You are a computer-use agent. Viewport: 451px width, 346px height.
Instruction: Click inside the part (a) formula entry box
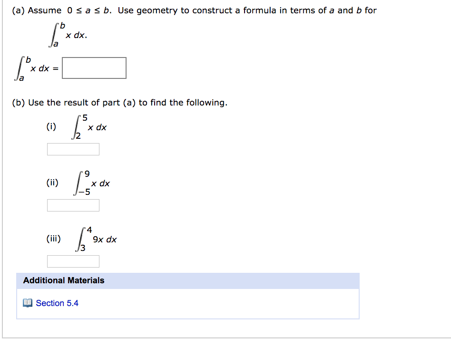(x=94, y=68)
